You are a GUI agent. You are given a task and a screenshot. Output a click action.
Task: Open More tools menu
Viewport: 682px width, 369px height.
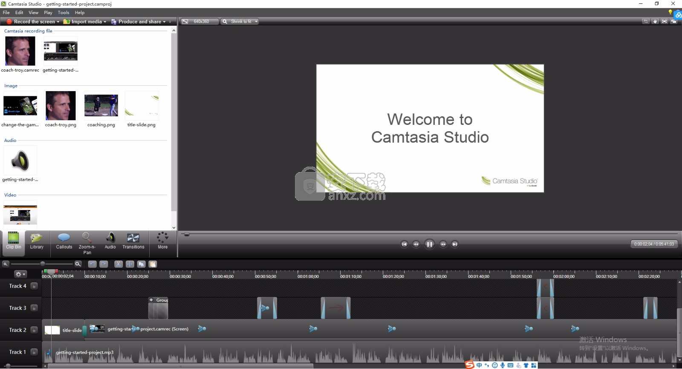pos(163,241)
